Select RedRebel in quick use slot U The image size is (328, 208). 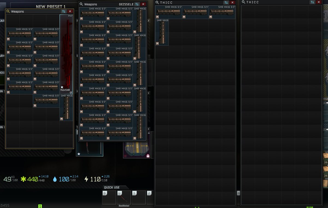[x=124, y=197]
